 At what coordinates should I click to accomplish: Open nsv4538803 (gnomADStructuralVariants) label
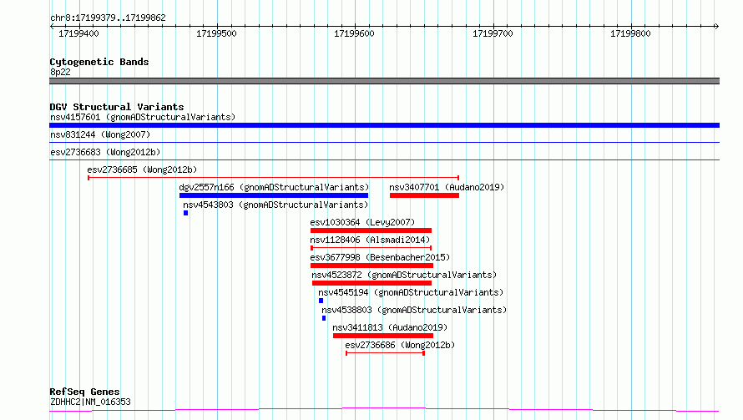[x=414, y=310]
